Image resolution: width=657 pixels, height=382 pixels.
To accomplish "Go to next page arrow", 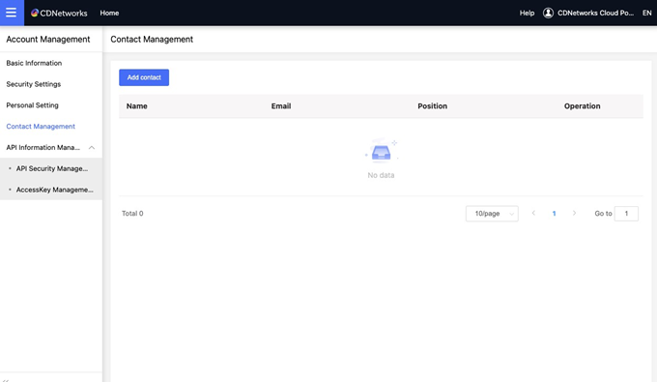I will pyautogui.click(x=574, y=213).
